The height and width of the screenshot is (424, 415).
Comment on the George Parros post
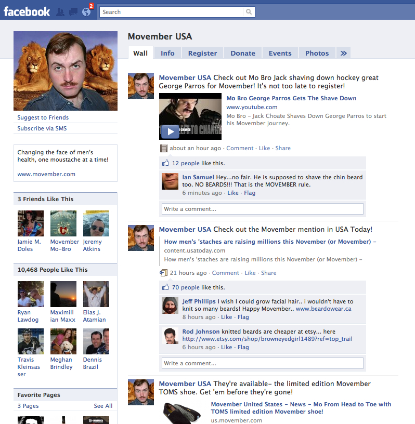(x=240, y=148)
